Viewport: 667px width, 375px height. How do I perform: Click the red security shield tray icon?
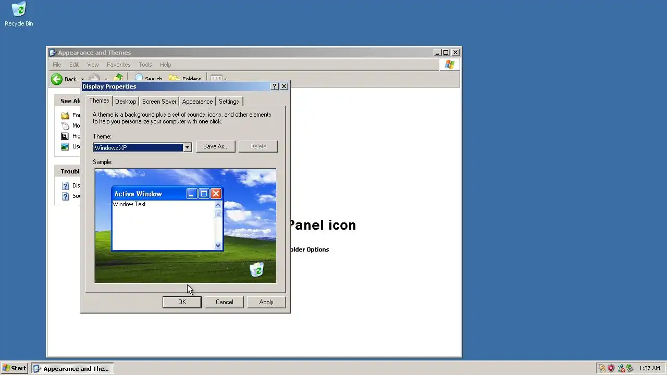click(611, 368)
